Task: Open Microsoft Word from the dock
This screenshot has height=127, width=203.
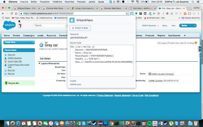Action: tap(160, 123)
